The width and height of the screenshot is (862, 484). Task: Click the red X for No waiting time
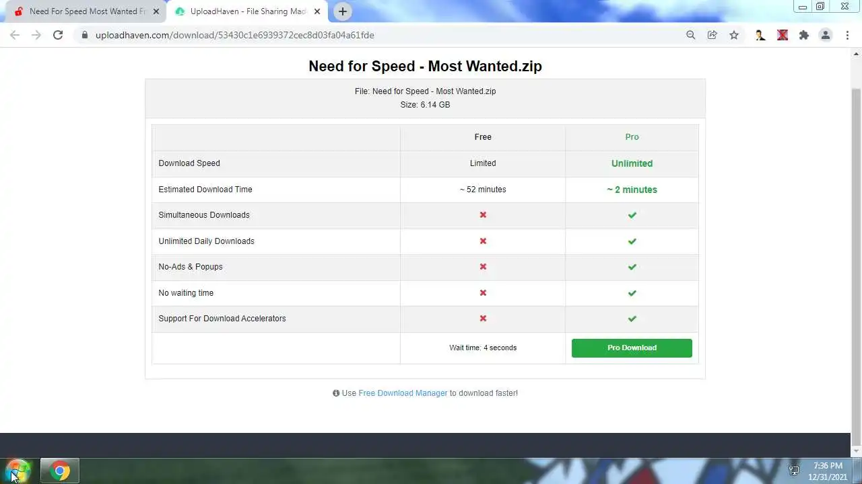point(483,292)
